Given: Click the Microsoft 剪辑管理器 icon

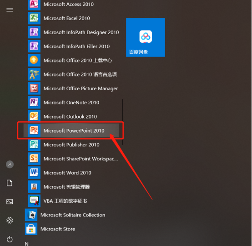Looking at the screenshot, I should coord(34,187).
